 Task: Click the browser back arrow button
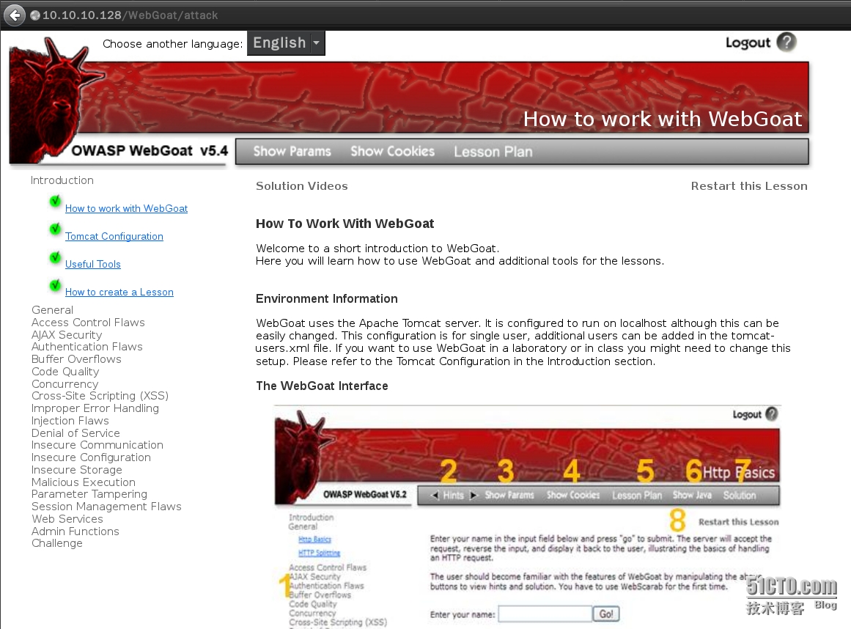15,15
